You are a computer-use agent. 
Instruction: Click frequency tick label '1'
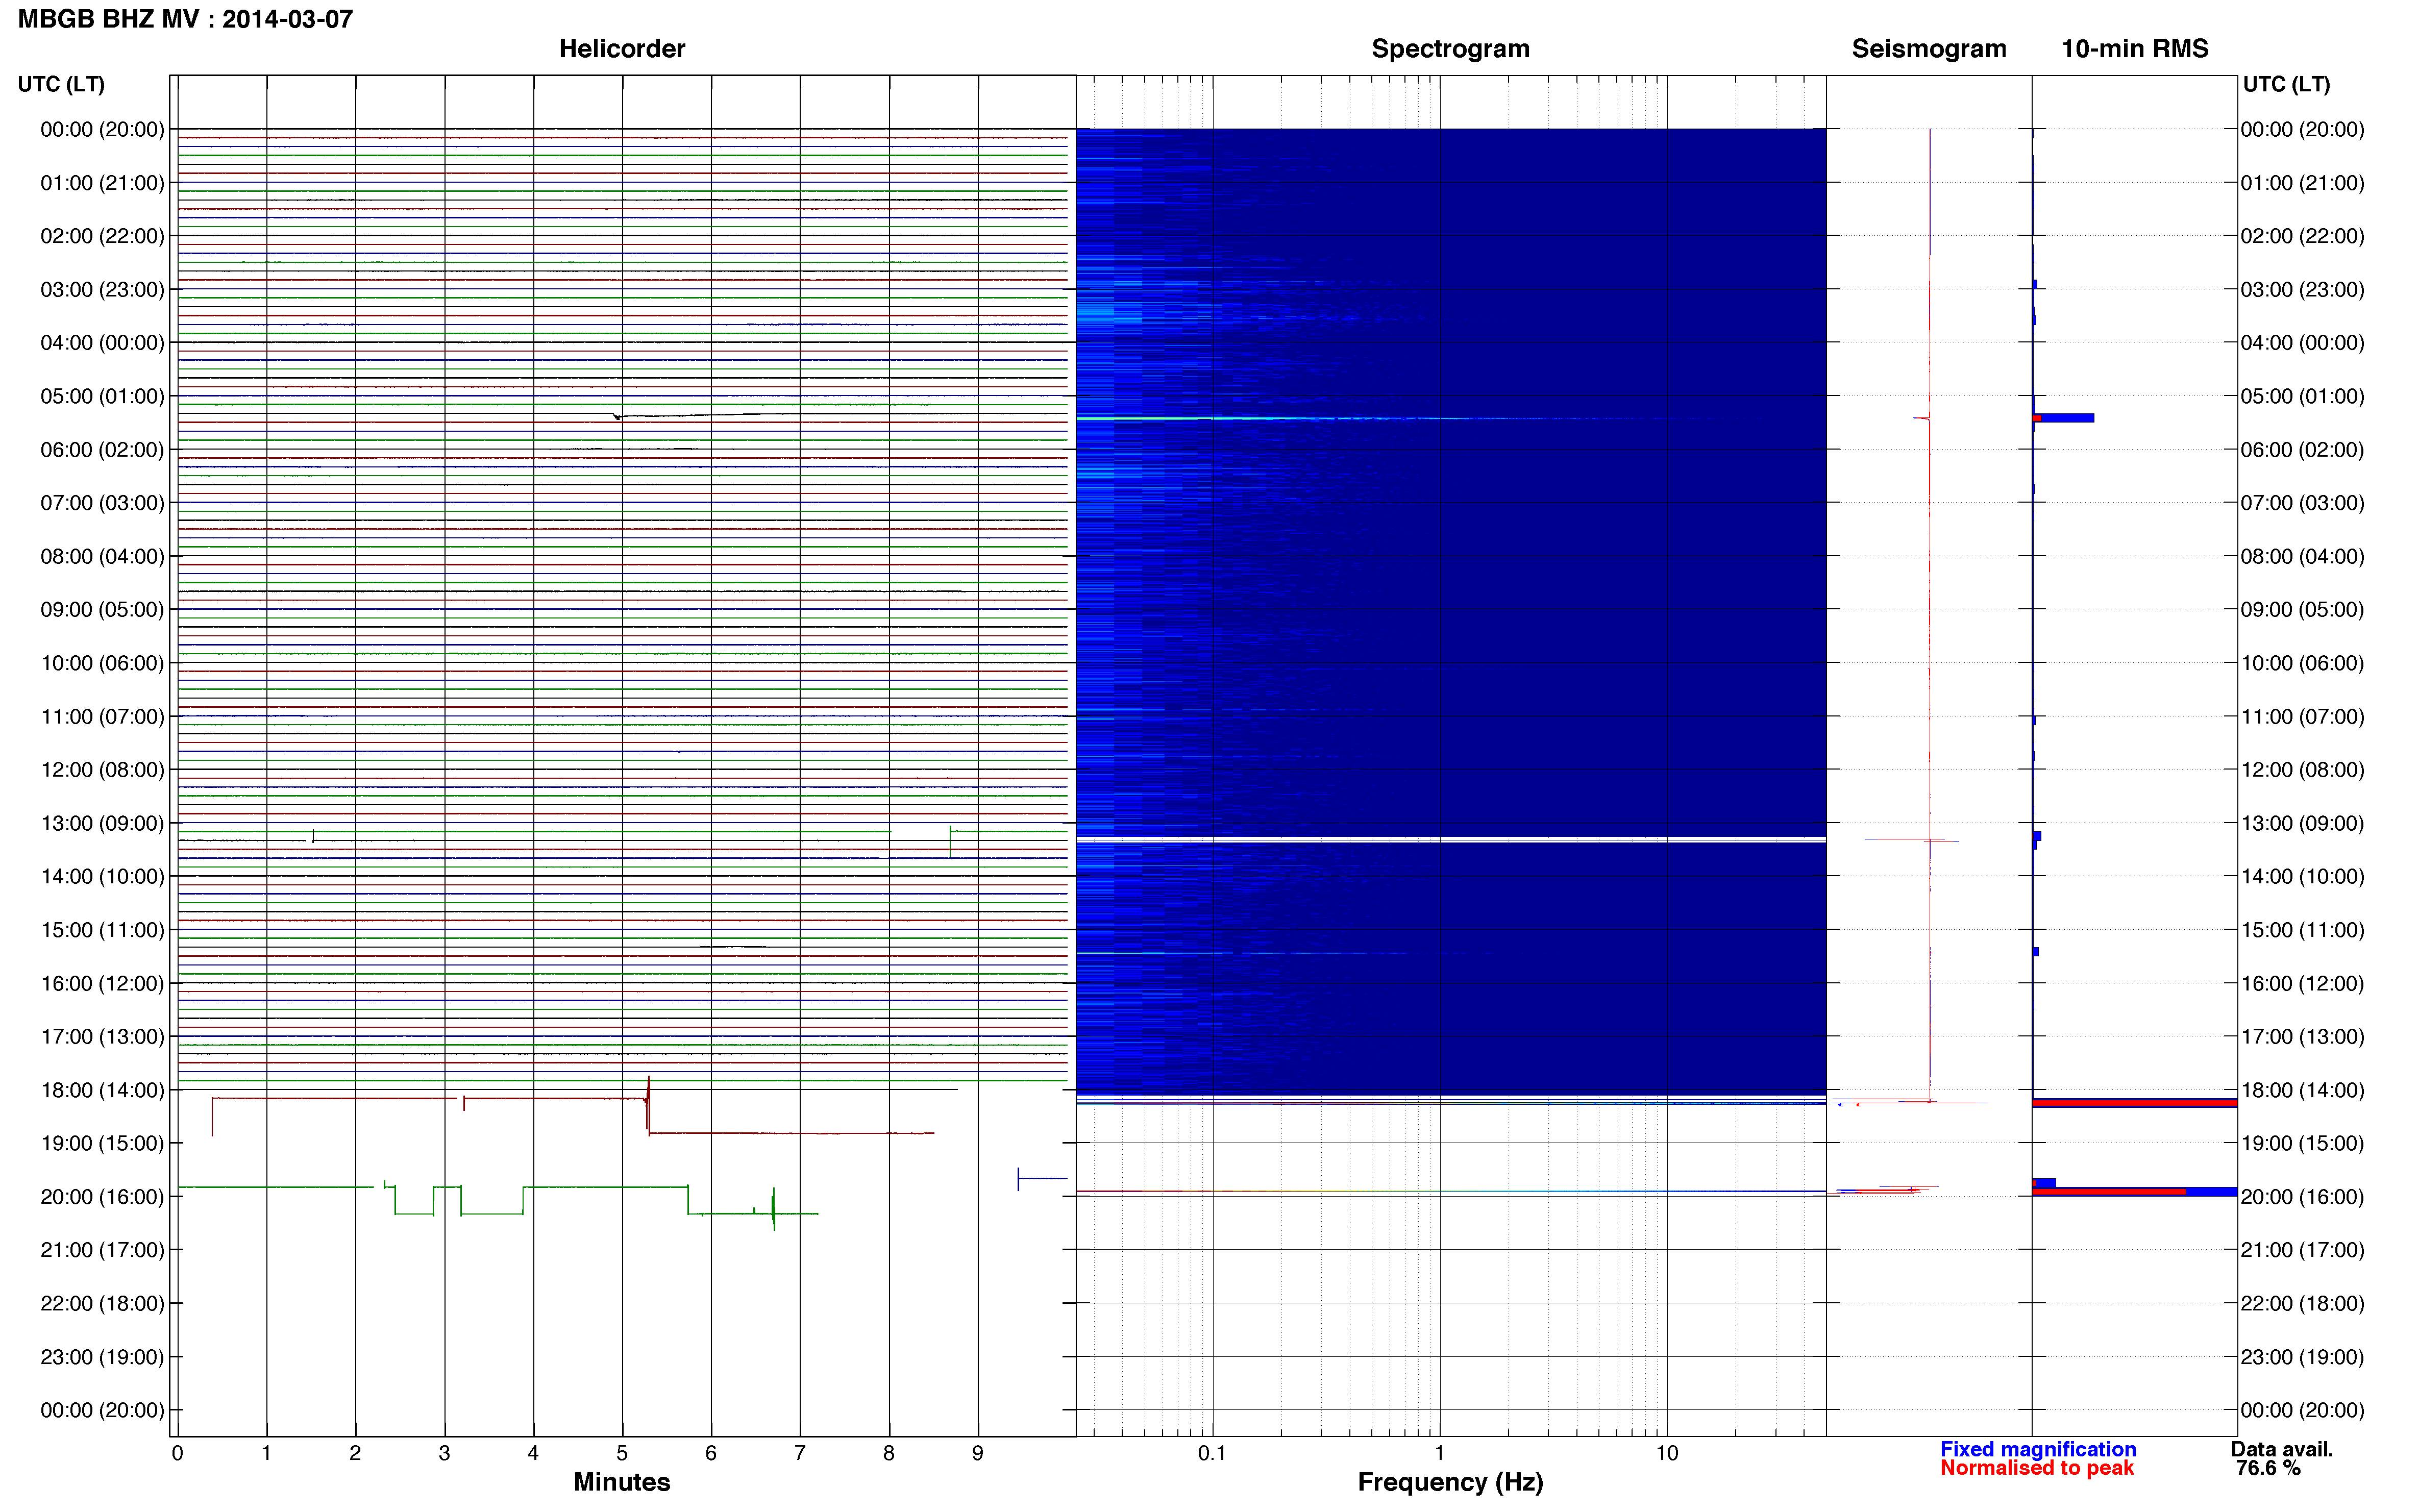[1440, 1453]
